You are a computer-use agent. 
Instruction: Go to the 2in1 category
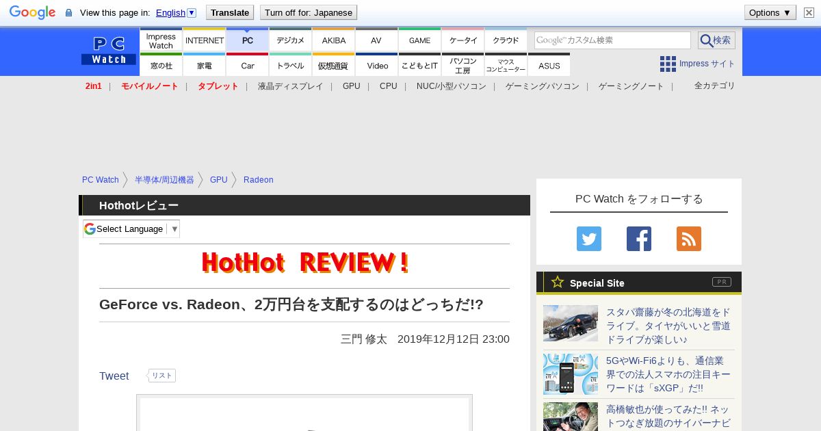click(x=94, y=86)
